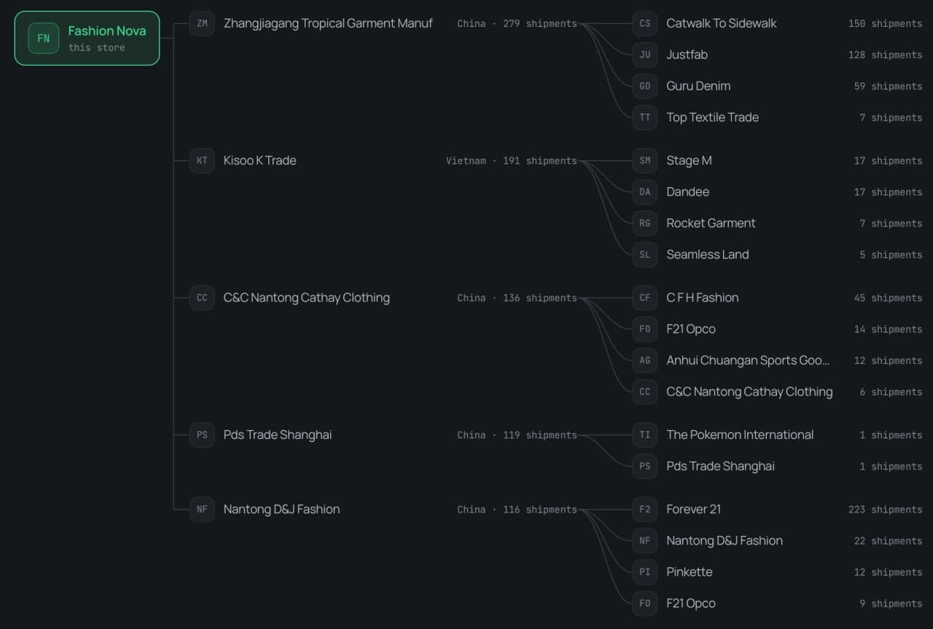This screenshot has width=933, height=629.
Task: Select the C F H Fashion customer name
Action: coord(703,298)
